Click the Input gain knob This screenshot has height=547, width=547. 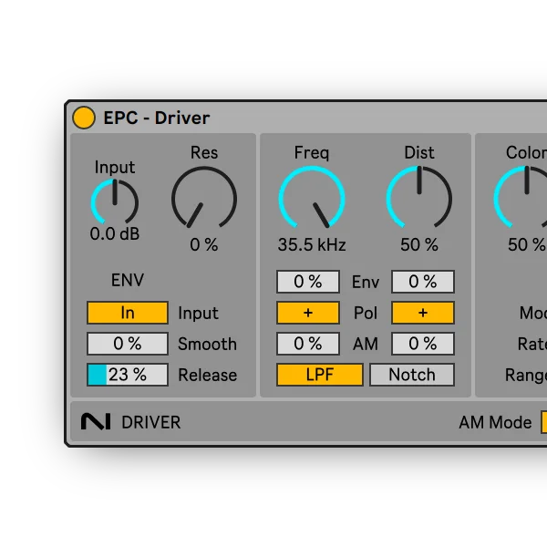(115, 201)
